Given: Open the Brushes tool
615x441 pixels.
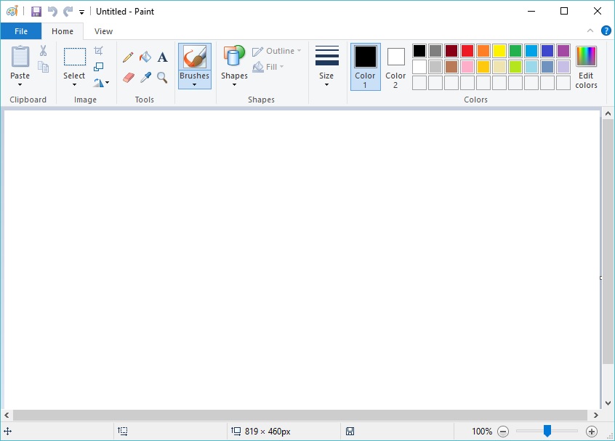Looking at the screenshot, I should [194, 65].
